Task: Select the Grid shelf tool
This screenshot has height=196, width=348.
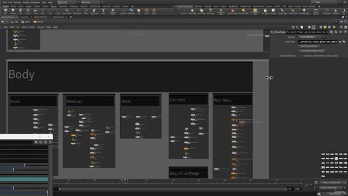Action: tap(35, 11)
